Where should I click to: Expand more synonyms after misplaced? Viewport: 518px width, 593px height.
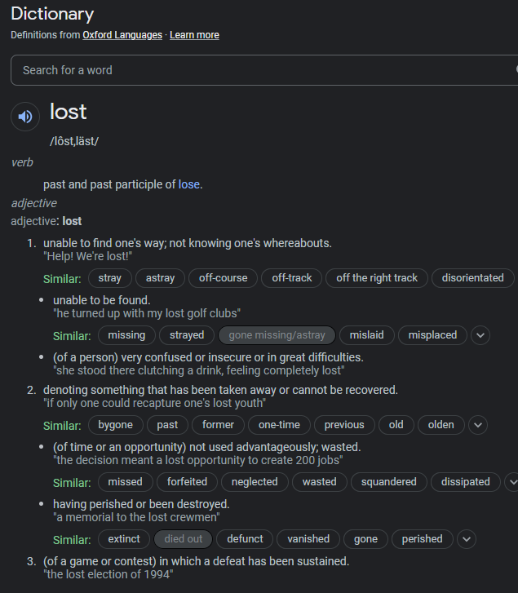click(480, 335)
